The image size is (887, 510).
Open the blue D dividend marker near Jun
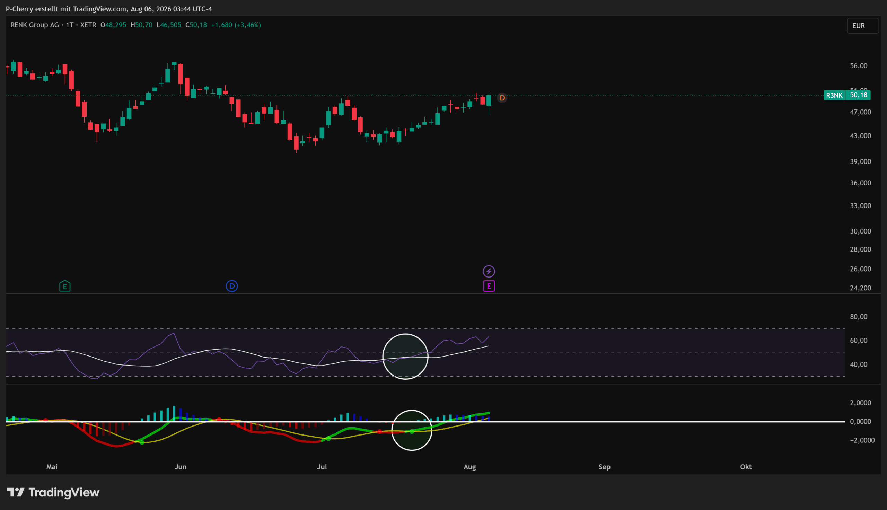(x=232, y=286)
